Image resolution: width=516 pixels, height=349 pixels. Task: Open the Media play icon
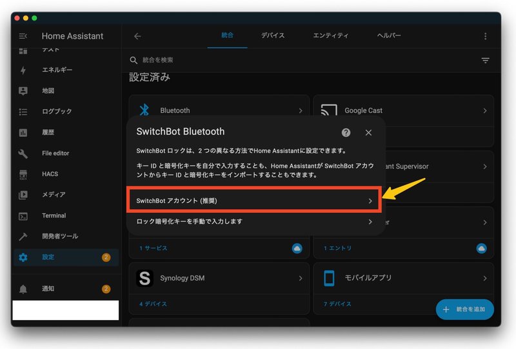[x=23, y=195]
